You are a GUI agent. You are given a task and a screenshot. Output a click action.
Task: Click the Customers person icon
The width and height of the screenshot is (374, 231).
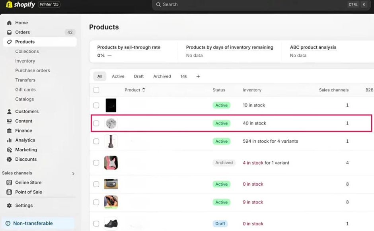click(9, 111)
